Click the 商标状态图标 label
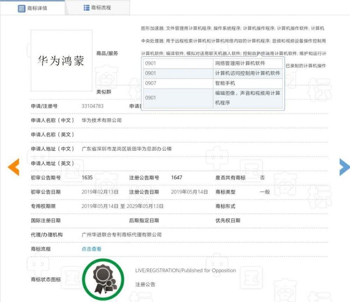 click(46, 280)
